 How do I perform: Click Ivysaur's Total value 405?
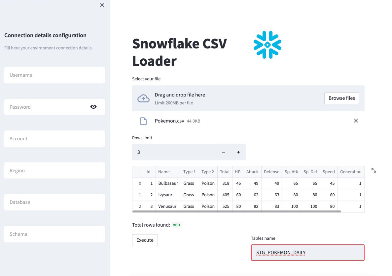click(x=225, y=195)
